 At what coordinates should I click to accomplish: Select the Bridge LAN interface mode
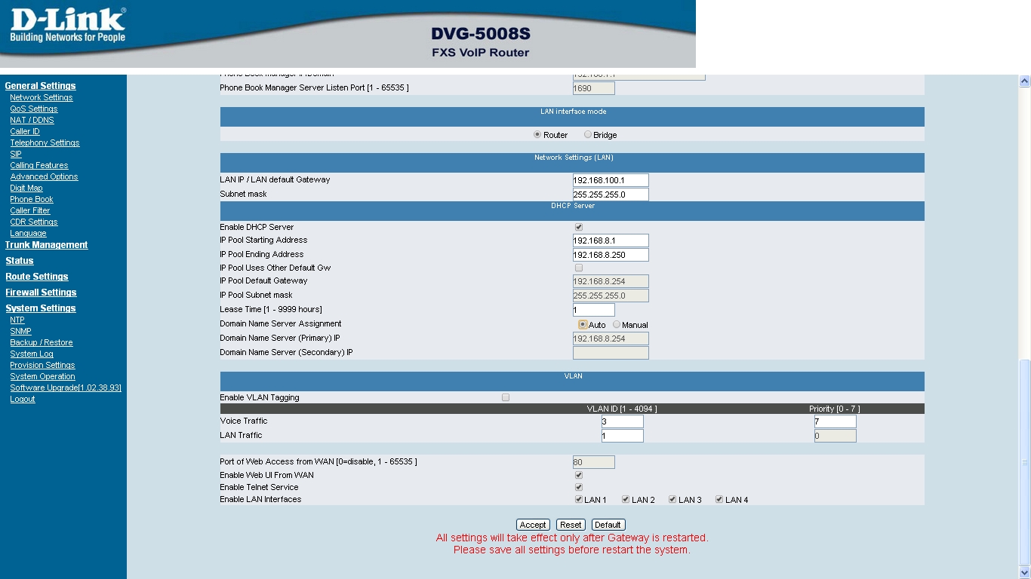[x=588, y=135]
